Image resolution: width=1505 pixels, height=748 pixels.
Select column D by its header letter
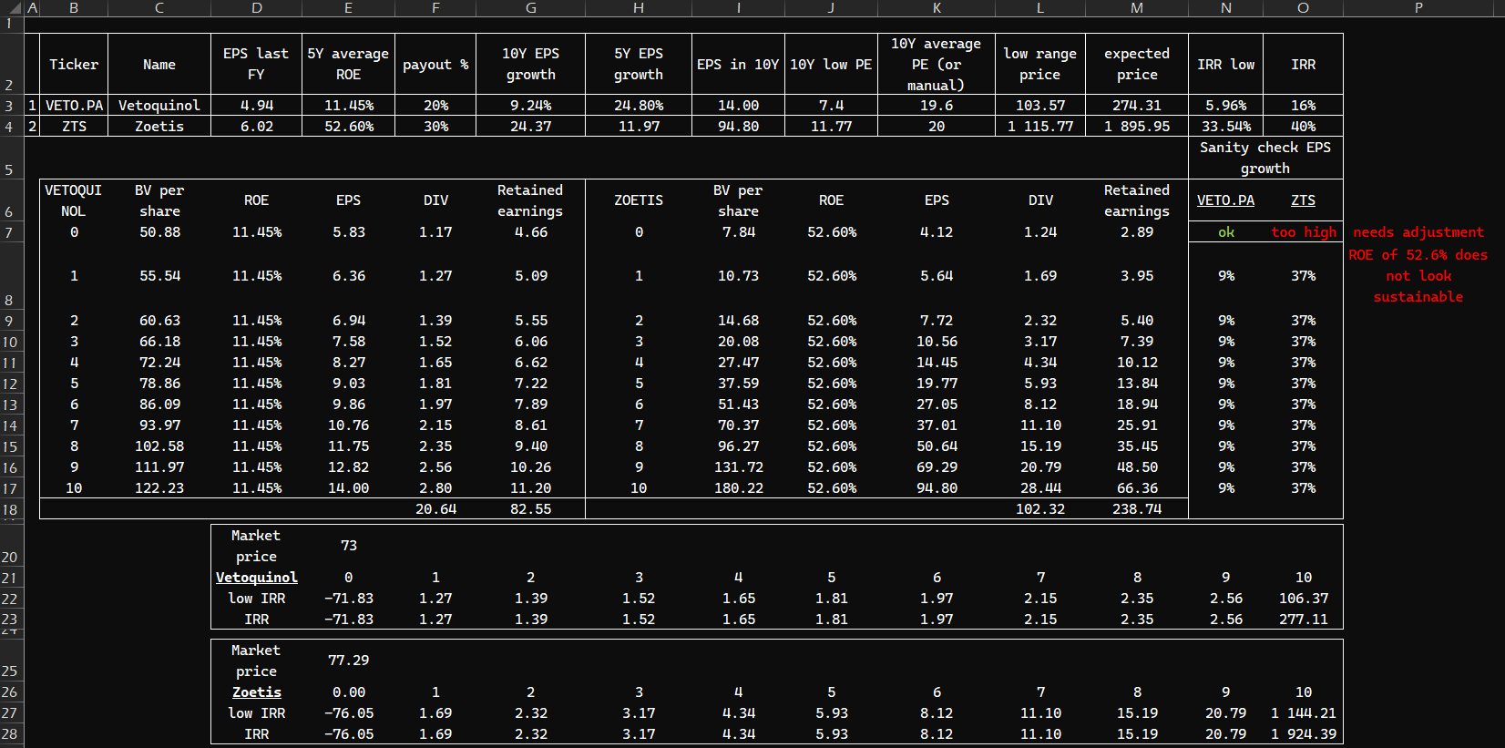(x=256, y=7)
